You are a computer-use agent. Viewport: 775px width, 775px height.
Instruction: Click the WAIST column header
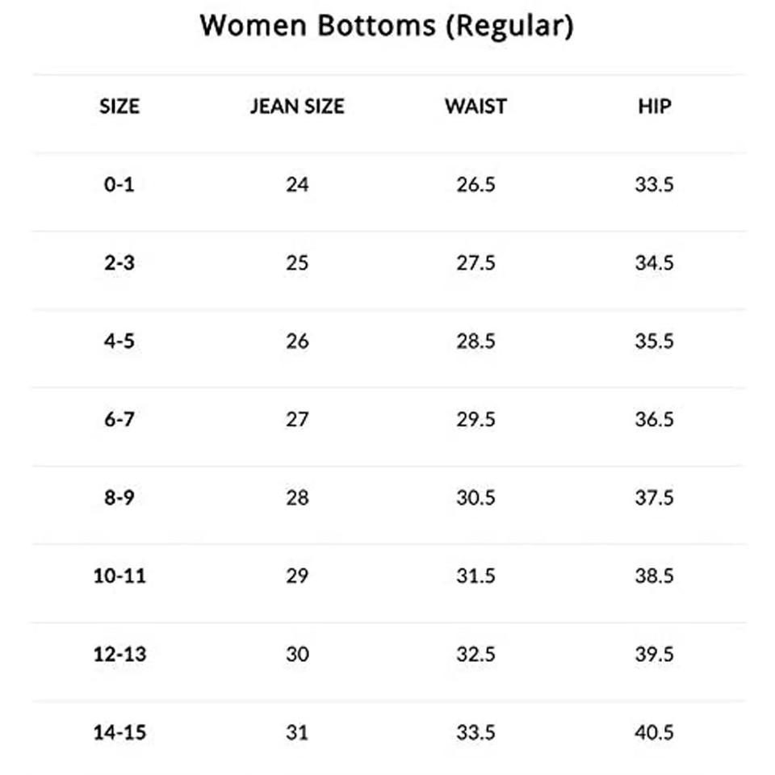(x=475, y=107)
